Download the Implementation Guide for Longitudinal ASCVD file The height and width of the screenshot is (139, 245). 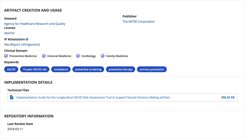[x=93, y=98]
